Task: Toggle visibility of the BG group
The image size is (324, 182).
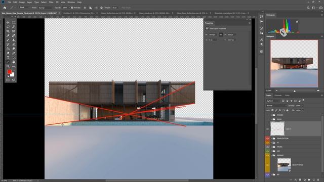Action: 267,174
